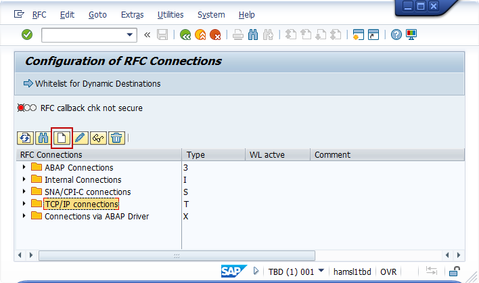Open the Utilities menu

[x=170, y=14]
